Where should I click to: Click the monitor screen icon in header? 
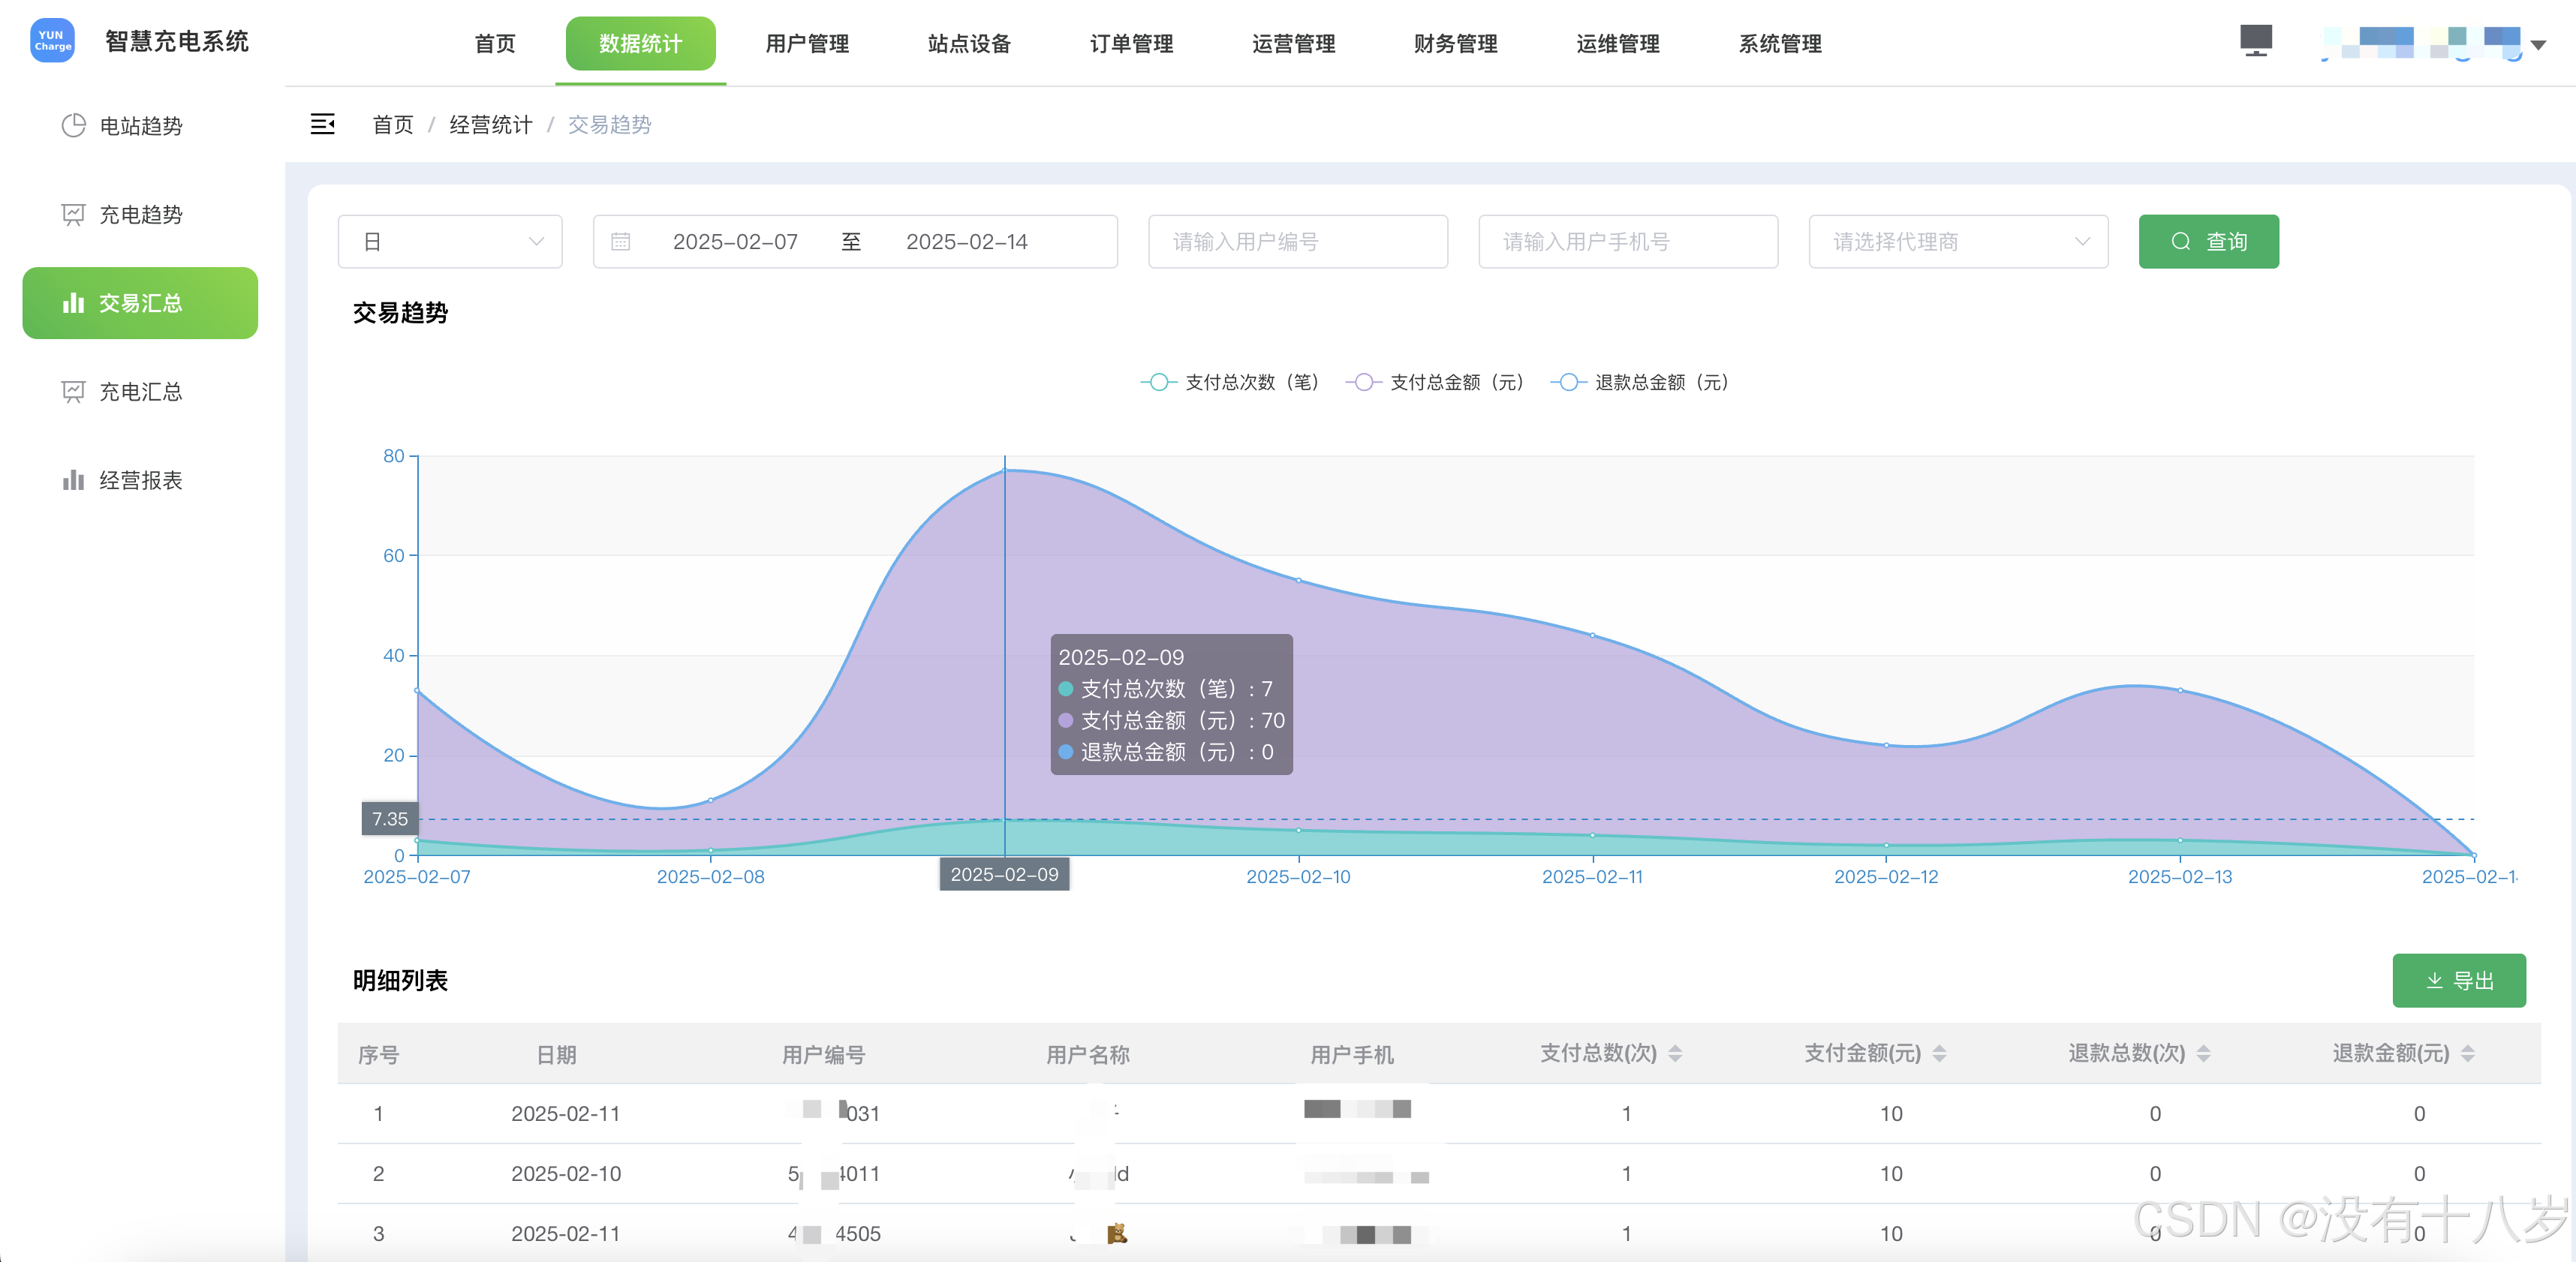pos(2255,41)
